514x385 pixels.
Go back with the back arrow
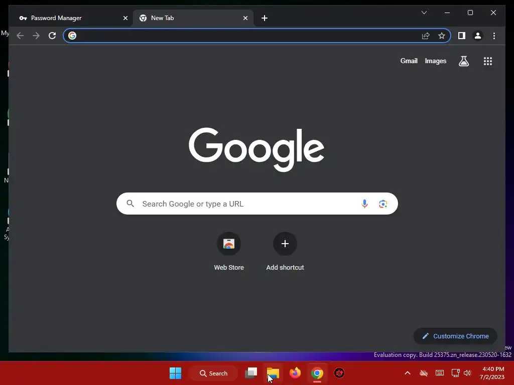(20, 36)
